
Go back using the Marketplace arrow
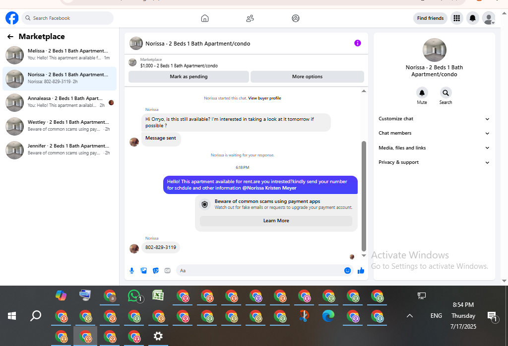coord(10,37)
